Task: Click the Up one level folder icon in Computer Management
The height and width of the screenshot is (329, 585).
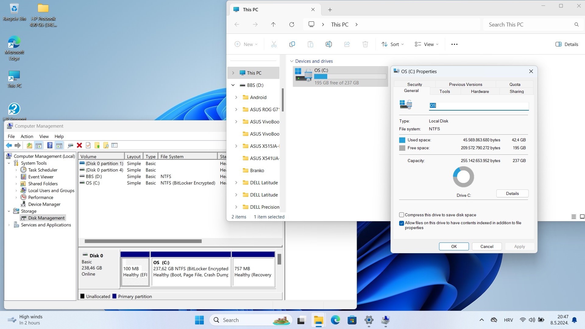Action: 29,145
